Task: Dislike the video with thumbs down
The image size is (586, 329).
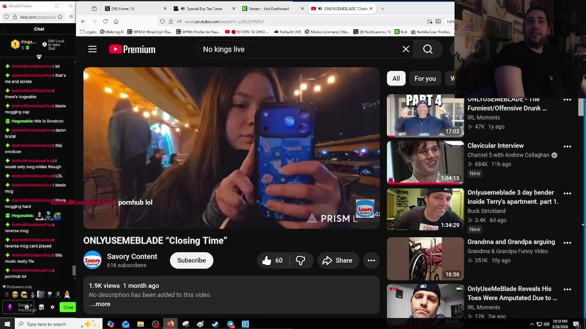Action: coord(300,260)
